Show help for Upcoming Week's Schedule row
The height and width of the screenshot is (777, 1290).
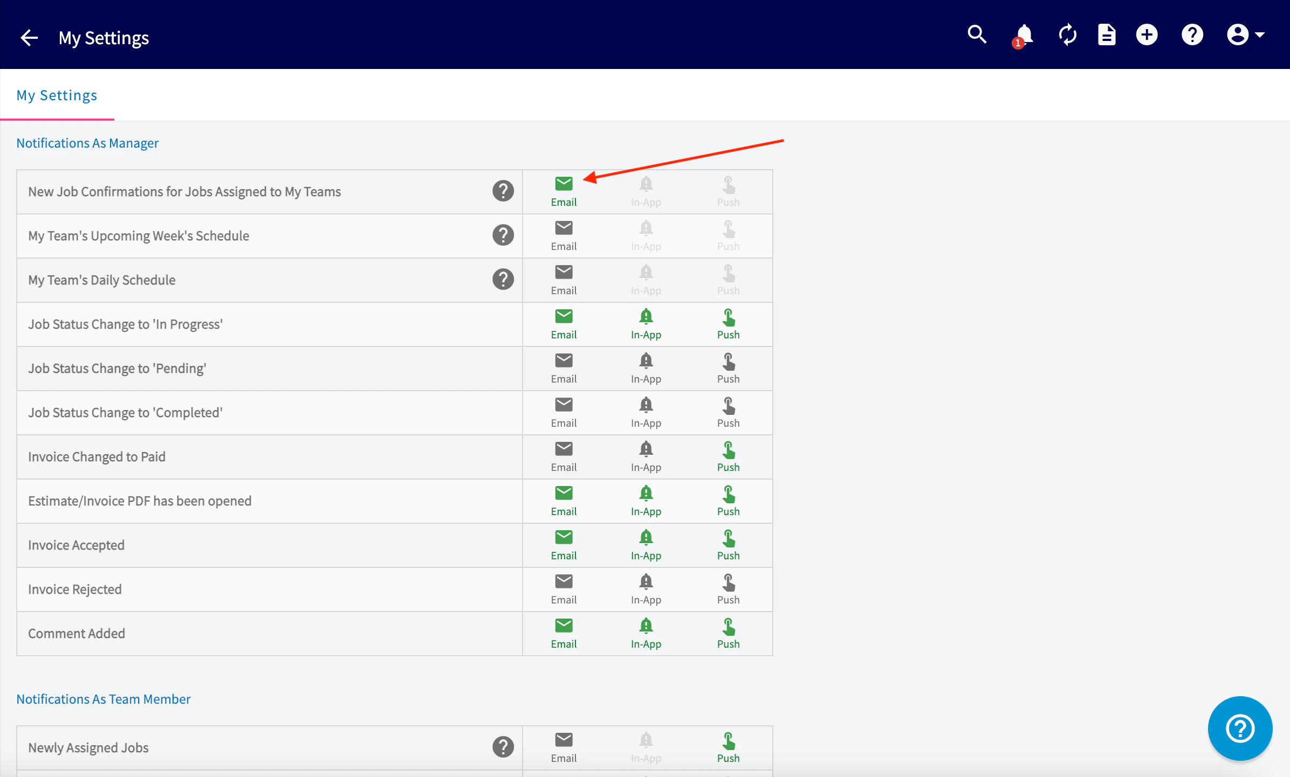point(503,235)
